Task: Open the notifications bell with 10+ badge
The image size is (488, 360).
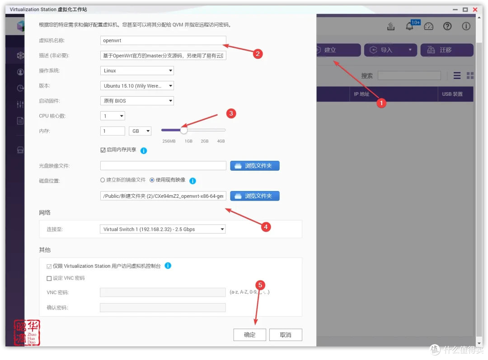Action: 410,27
